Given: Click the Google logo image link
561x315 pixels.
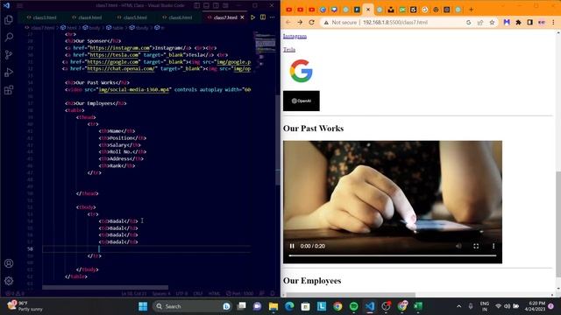Looking at the screenshot, I should pyautogui.click(x=301, y=71).
